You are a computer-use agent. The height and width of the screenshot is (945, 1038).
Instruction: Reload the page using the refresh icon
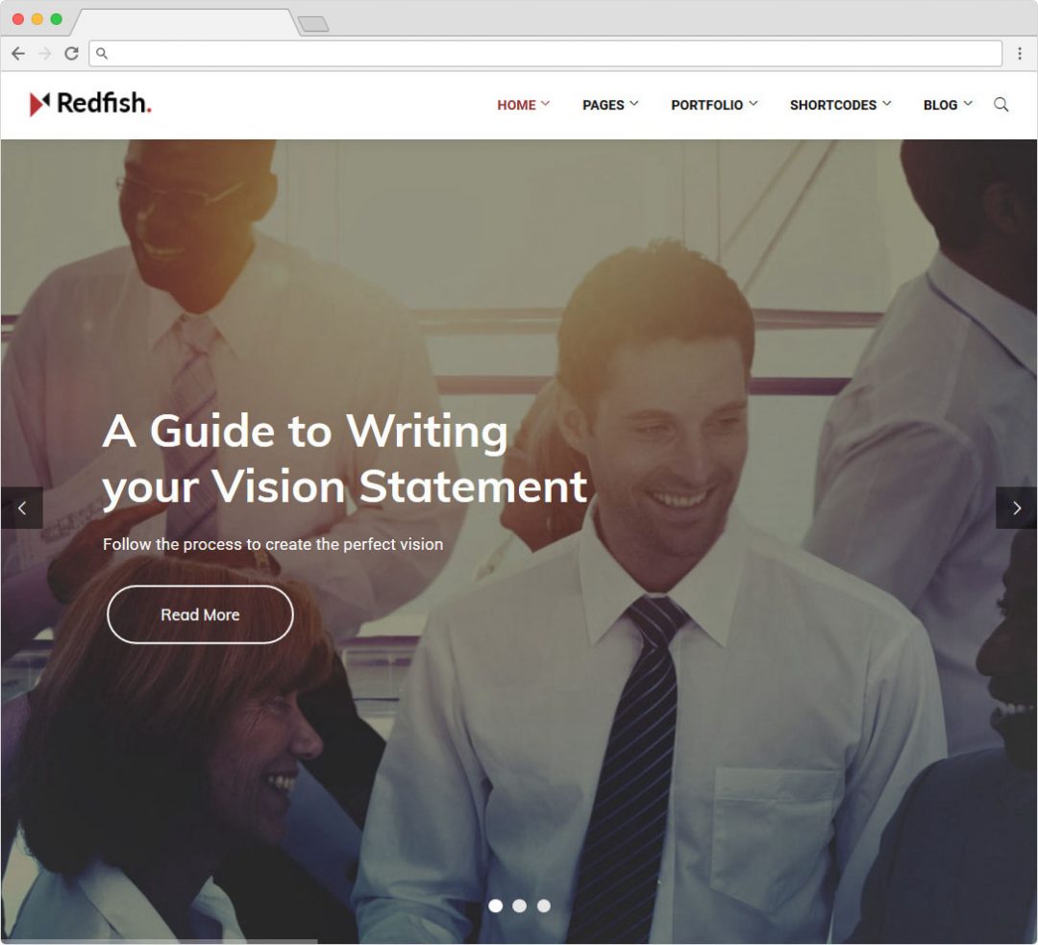(x=71, y=54)
